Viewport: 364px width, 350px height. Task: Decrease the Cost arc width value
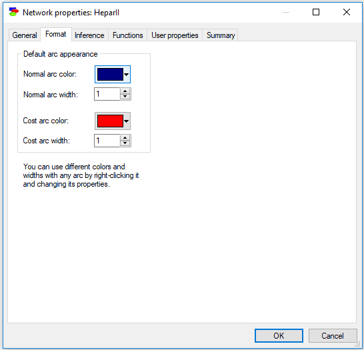coord(125,143)
